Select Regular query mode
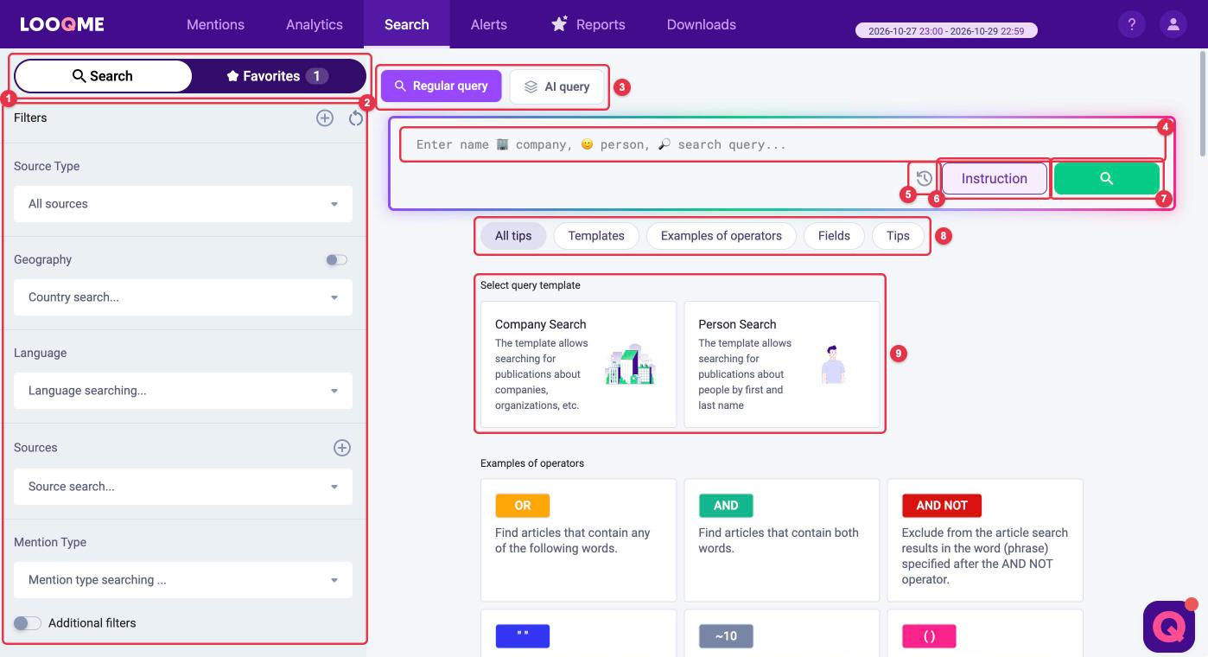This screenshot has width=1208, height=657. pyautogui.click(x=442, y=86)
